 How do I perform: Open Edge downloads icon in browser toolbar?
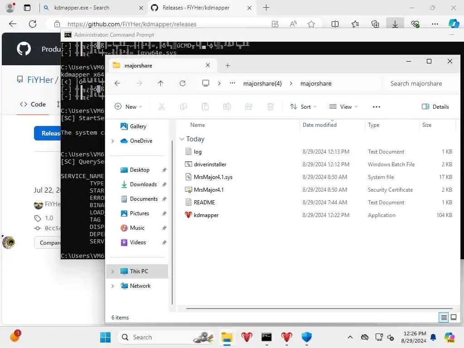pyautogui.click(x=395, y=24)
